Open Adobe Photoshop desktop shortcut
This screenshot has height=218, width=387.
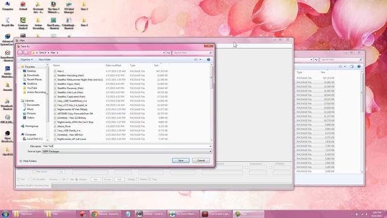(7, 71)
